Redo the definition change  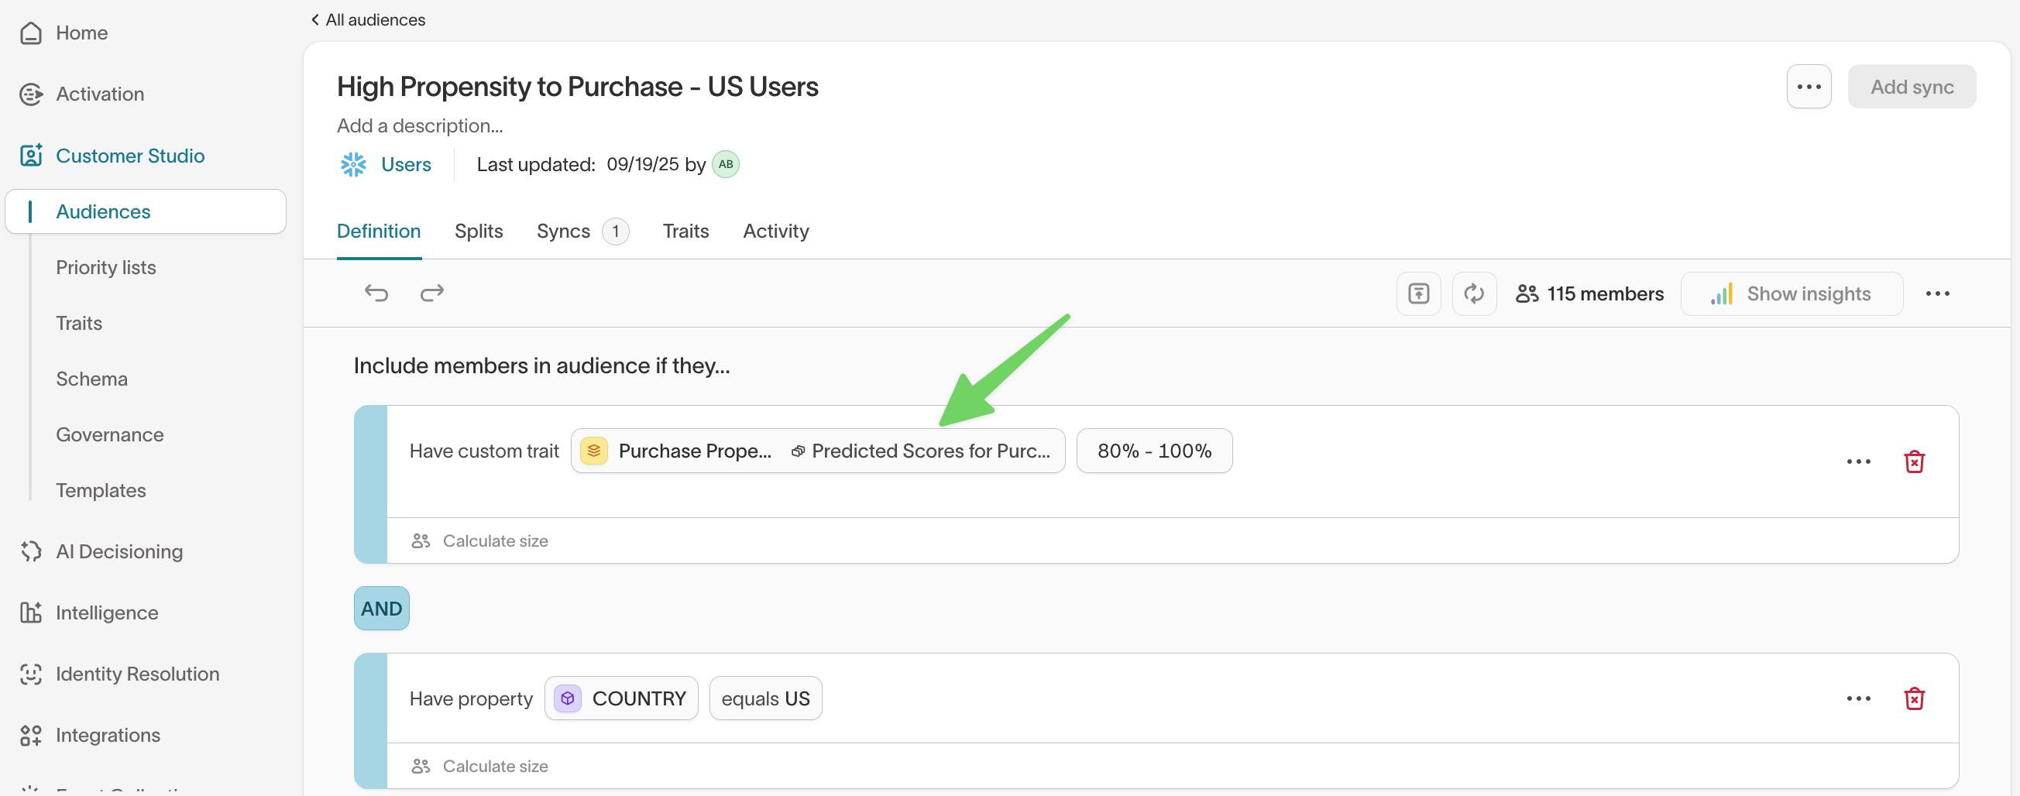(x=431, y=293)
